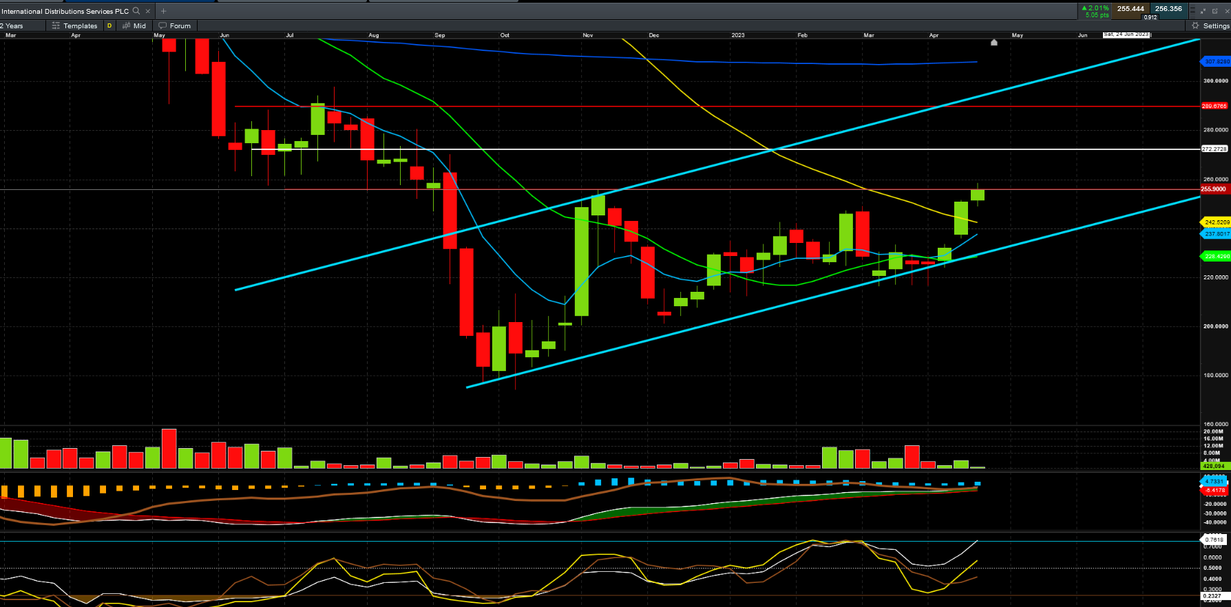Select the 0.7618 oscillator value label
The image size is (1231, 607).
pos(1214,540)
